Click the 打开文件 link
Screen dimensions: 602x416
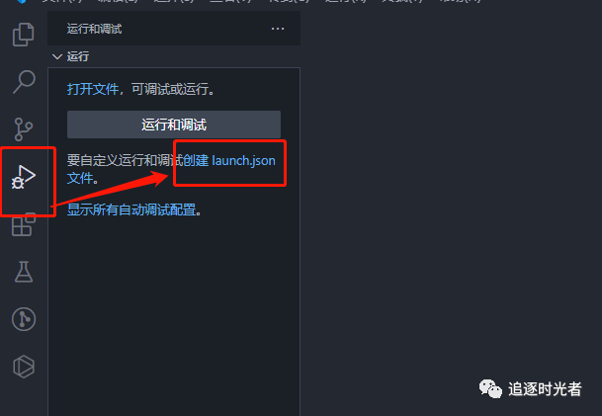point(93,89)
